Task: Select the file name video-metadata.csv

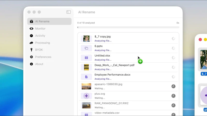Action: click(x=107, y=113)
